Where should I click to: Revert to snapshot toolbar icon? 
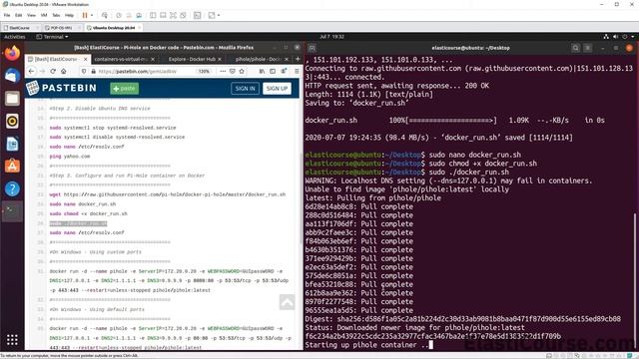129,15
